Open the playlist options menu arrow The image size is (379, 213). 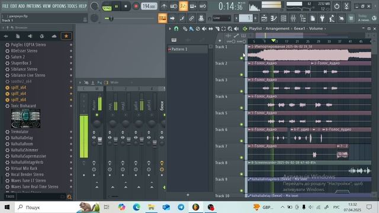170,29
